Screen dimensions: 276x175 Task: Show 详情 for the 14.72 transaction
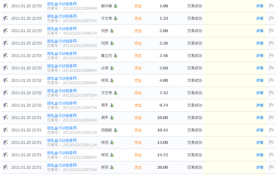coord(260,155)
